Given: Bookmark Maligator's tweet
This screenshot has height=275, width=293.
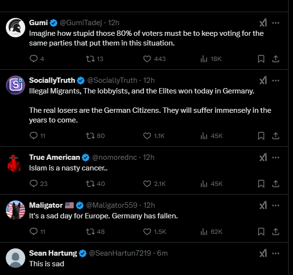Looking at the screenshot, I should [261, 231].
